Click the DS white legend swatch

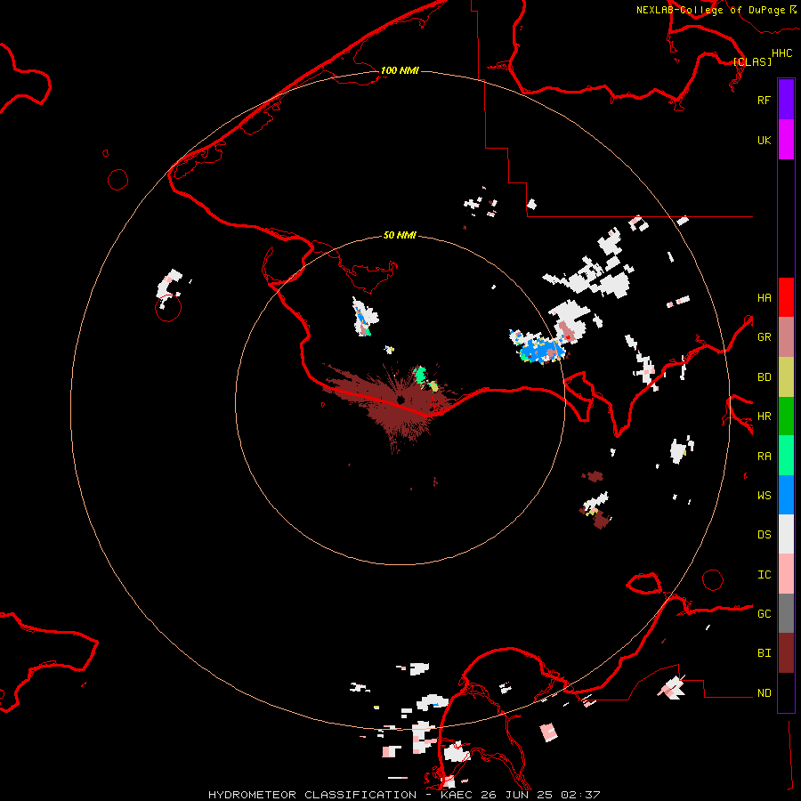pyautogui.click(x=786, y=534)
